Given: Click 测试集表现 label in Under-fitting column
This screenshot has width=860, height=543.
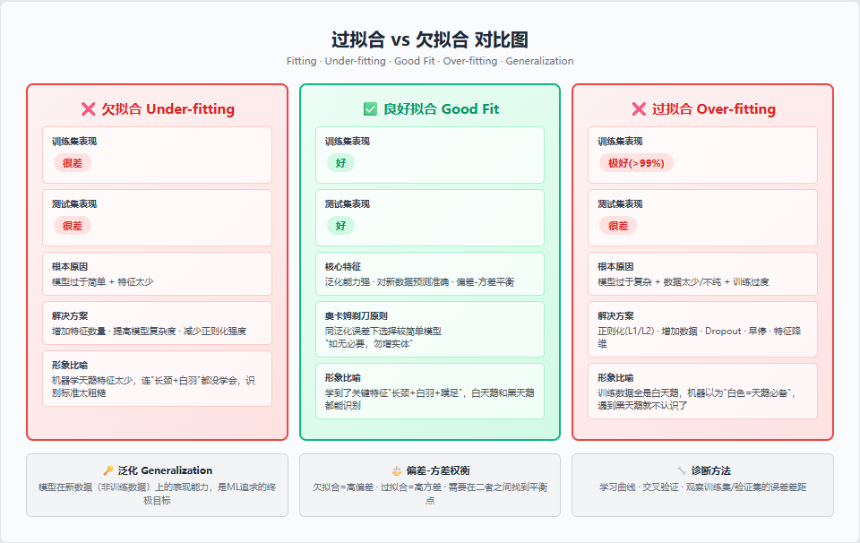Looking at the screenshot, I should pos(74,204).
